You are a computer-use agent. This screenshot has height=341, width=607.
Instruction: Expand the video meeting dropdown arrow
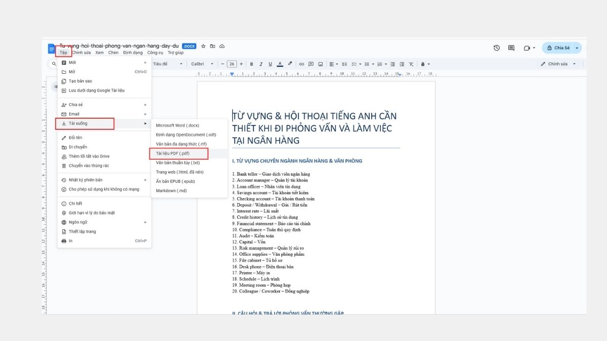tap(534, 48)
